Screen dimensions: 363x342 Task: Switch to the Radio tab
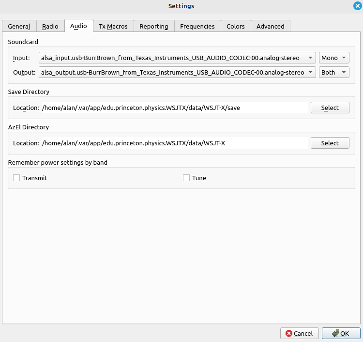click(50, 26)
